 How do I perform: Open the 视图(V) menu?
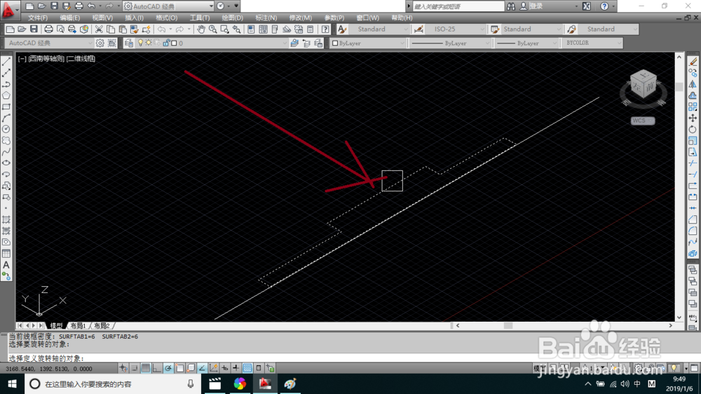[102, 18]
